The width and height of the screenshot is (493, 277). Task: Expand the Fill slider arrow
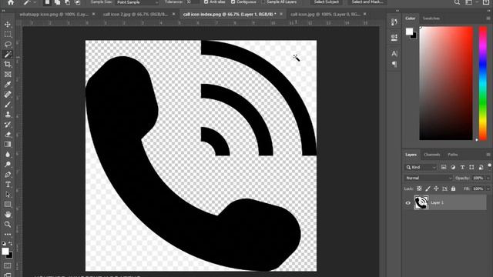488,189
